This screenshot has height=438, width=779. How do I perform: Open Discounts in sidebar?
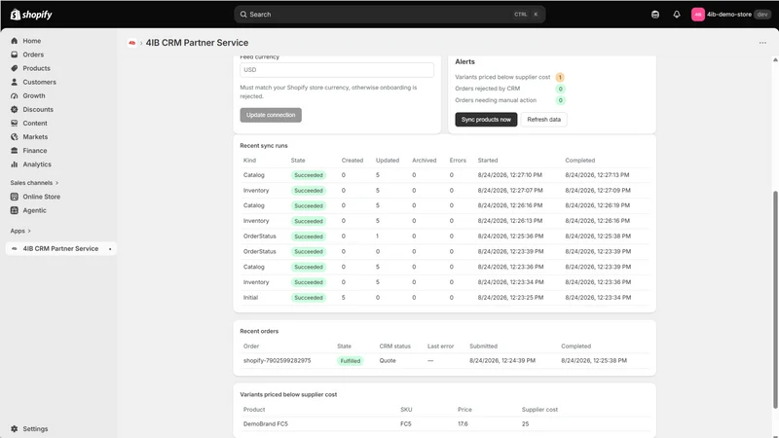[38, 109]
